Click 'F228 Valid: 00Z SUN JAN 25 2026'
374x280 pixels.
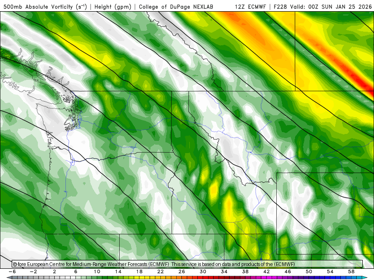323,7
